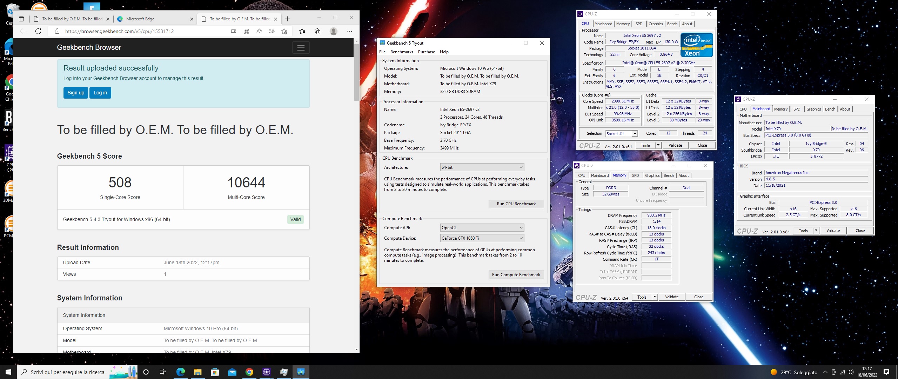Open the Compute API OpenCL dropdown
The width and height of the screenshot is (898, 379).
(x=482, y=228)
